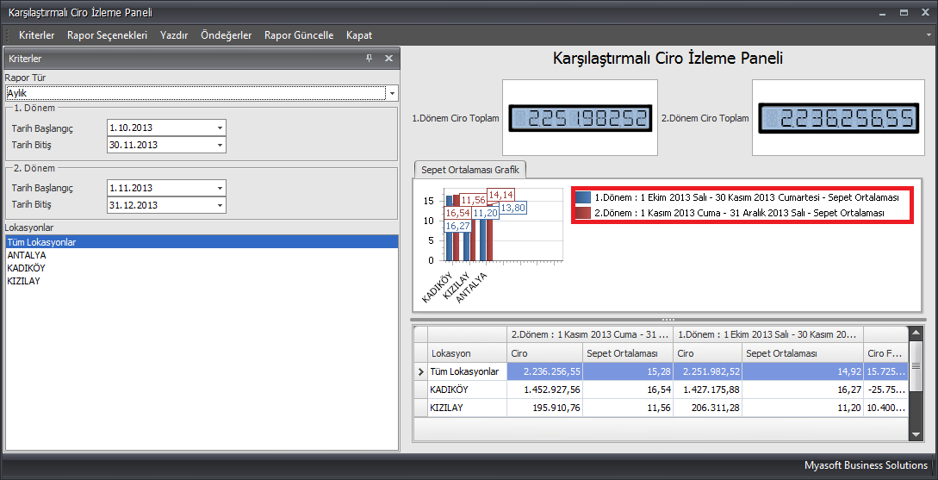Click the row indicator arrow in grid
938x480 pixels.
point(420,372)
